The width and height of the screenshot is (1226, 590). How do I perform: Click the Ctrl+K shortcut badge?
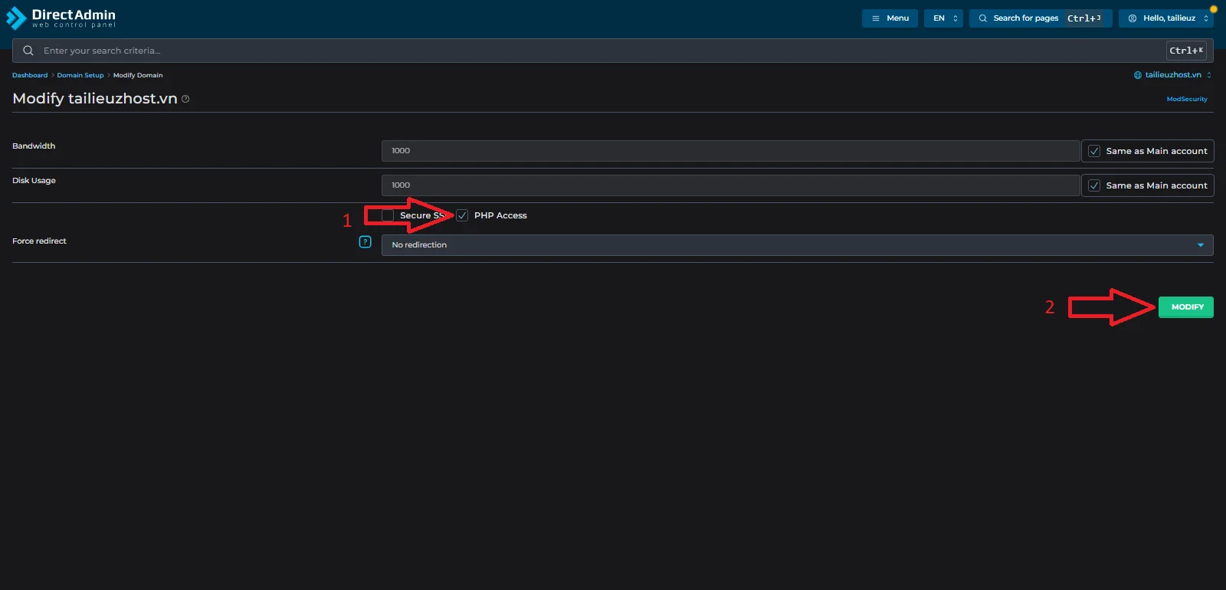1186,51
